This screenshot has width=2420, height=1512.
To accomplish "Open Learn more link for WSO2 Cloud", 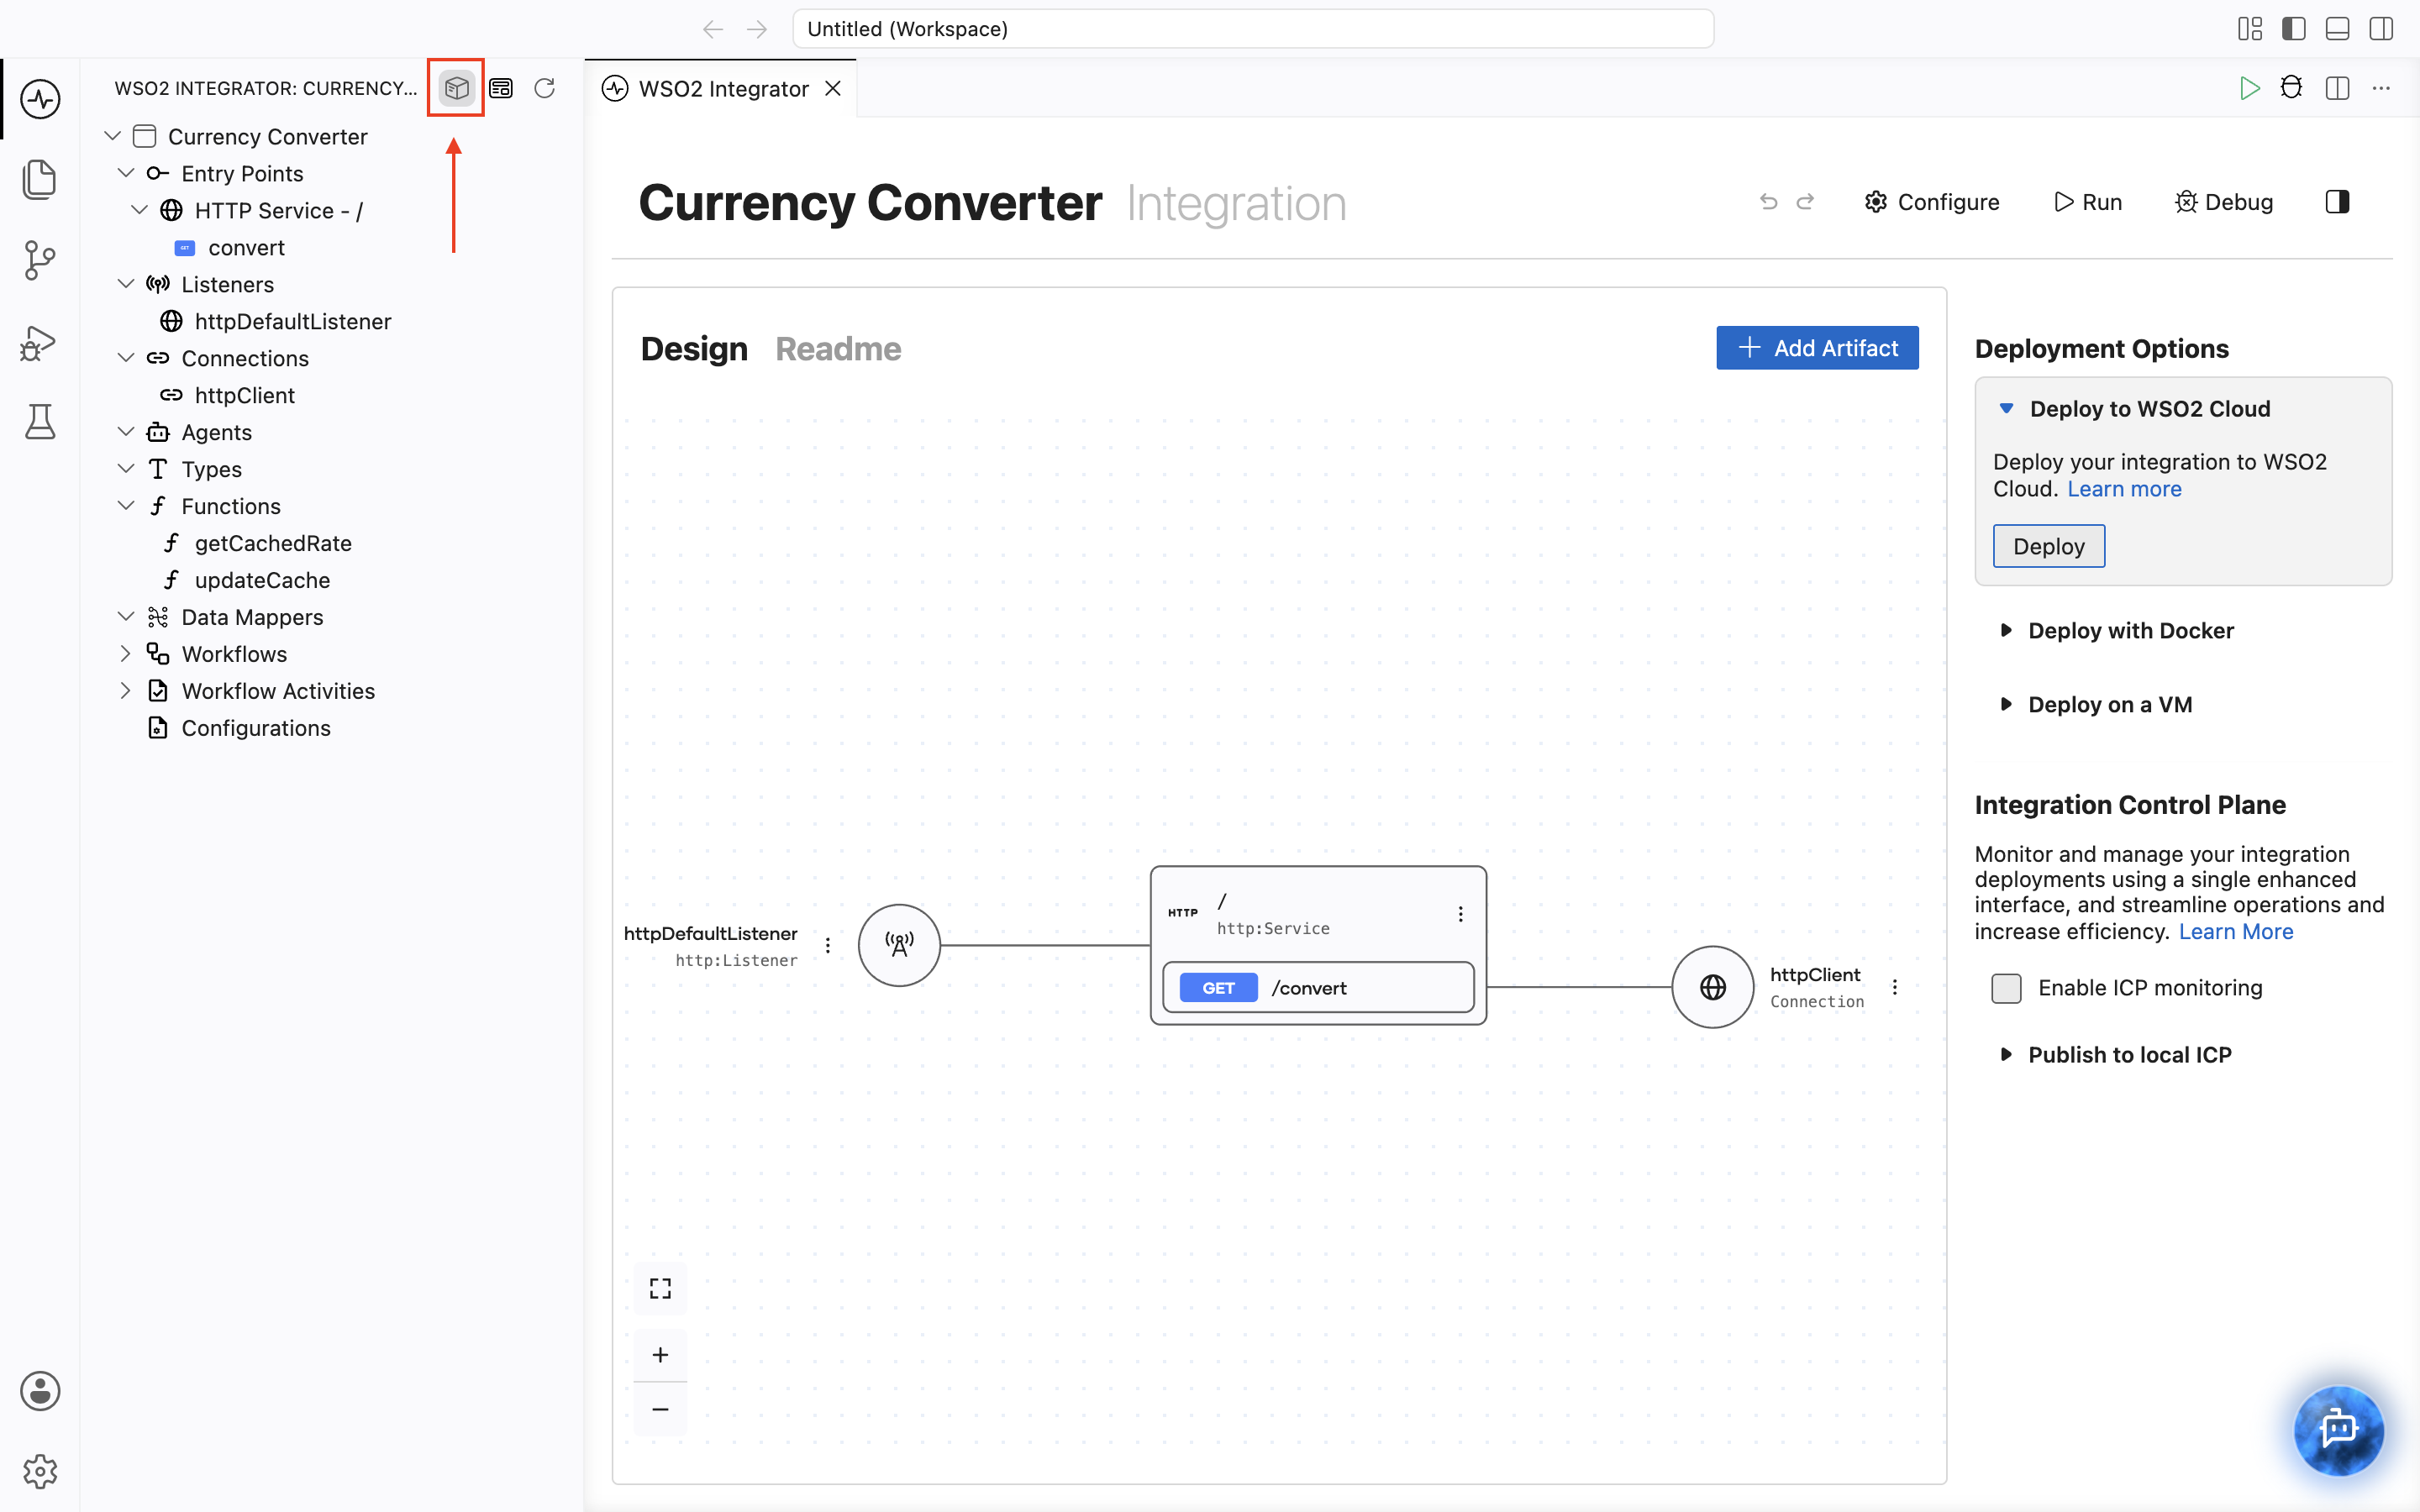I will (x=2124, y=489).
